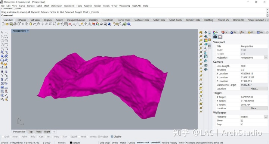Image resolution: width=269 pixels, height=144 pixels.
Task: Switch to the Top viewport tab
Action: tap(30, 132)
